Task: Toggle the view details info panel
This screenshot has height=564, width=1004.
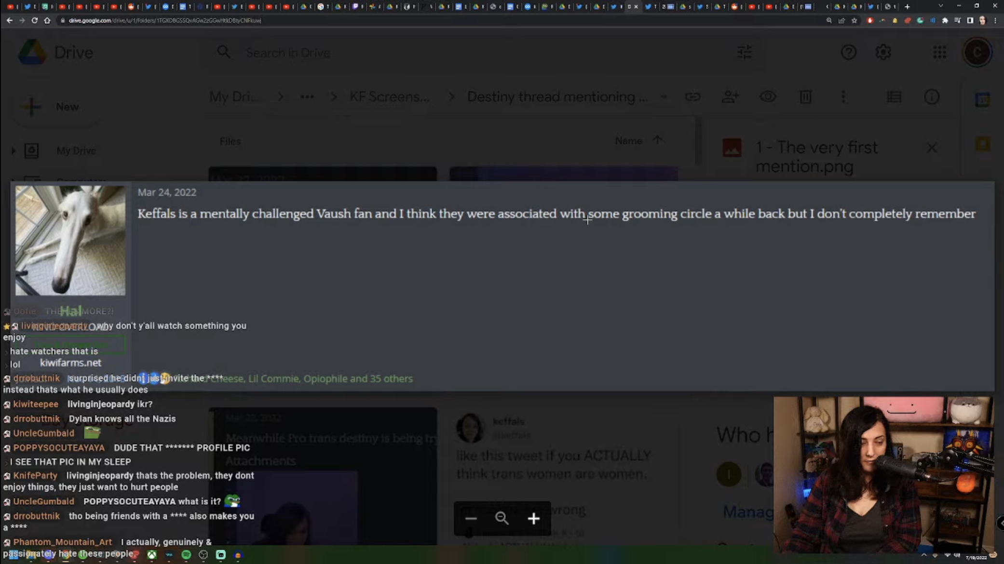Action: [x=932, y=97]
